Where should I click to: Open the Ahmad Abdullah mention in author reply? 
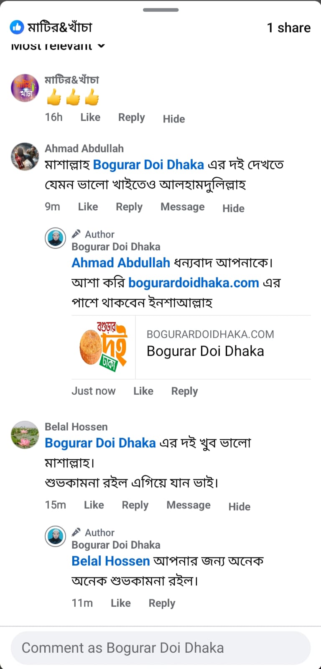coord(121,263)
